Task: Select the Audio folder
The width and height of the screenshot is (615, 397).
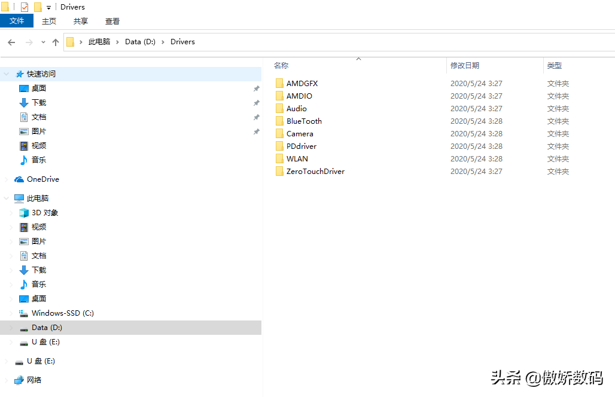Action: point(297,108)
